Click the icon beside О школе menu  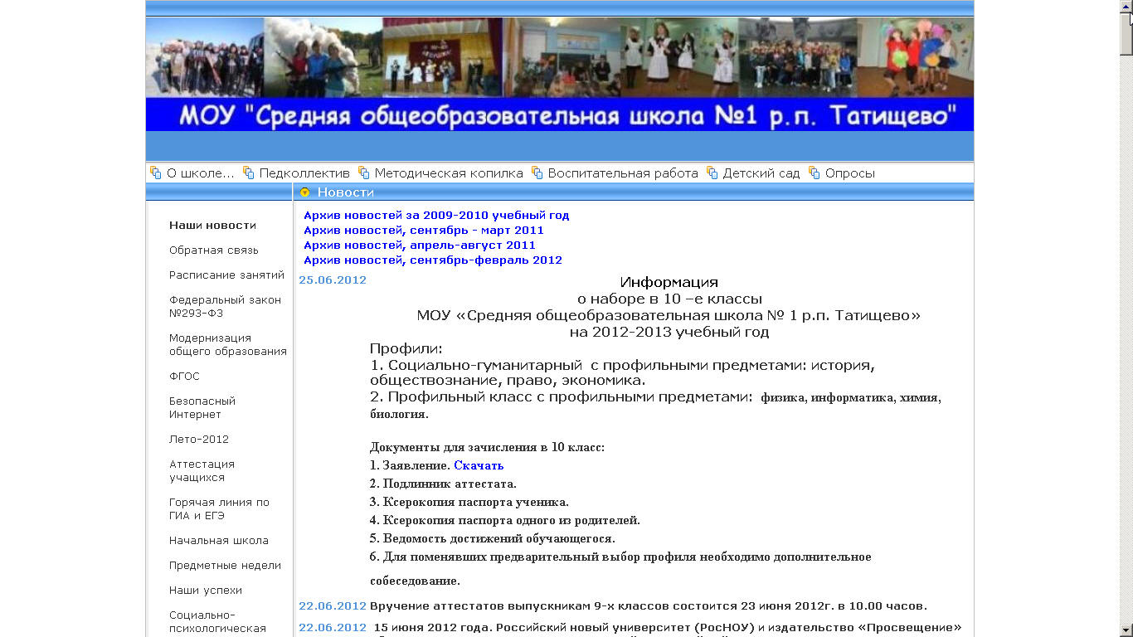pos(155,173)
